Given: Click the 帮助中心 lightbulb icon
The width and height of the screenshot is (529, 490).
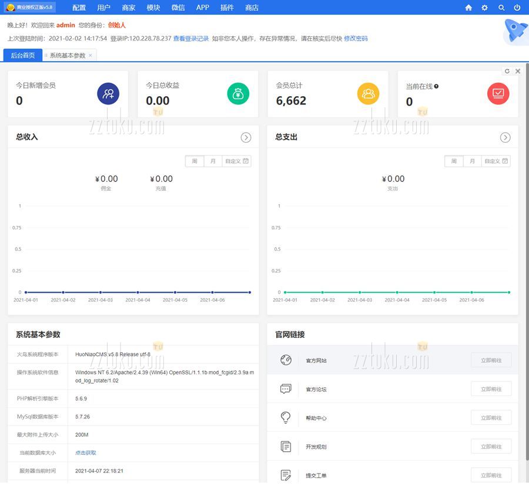Looking at the screenshot, I should (286, 418).
